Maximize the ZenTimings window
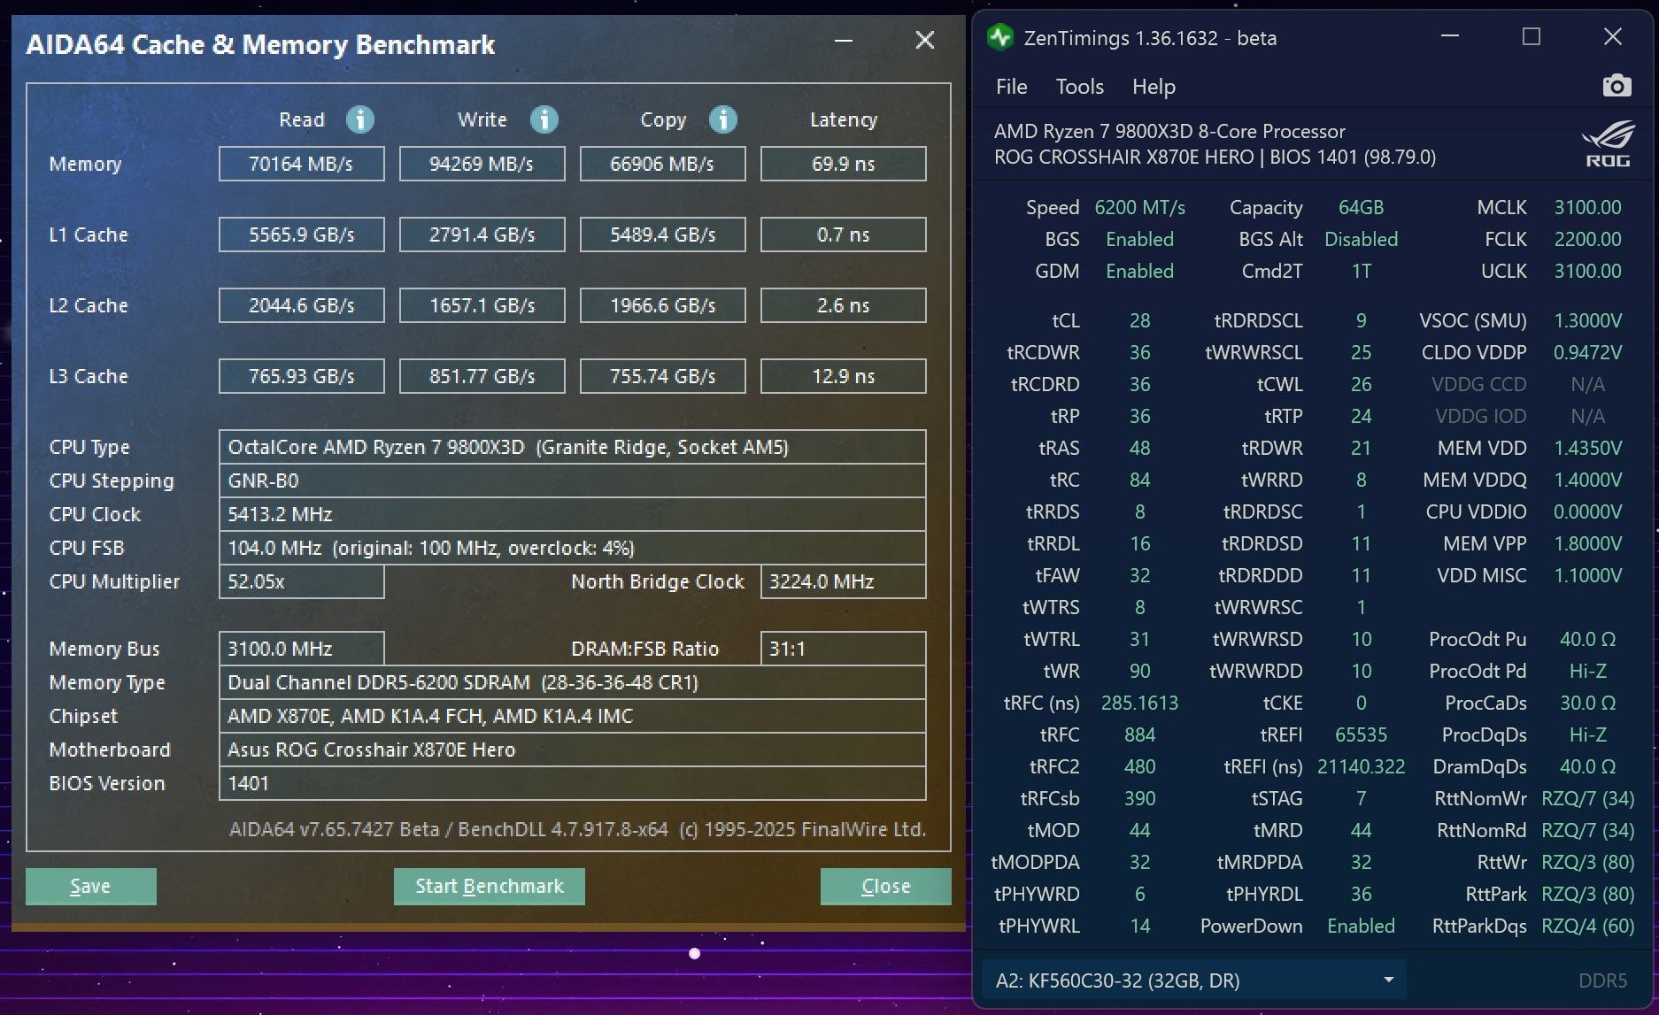 pyautogui.click(x=1532, y=36)
